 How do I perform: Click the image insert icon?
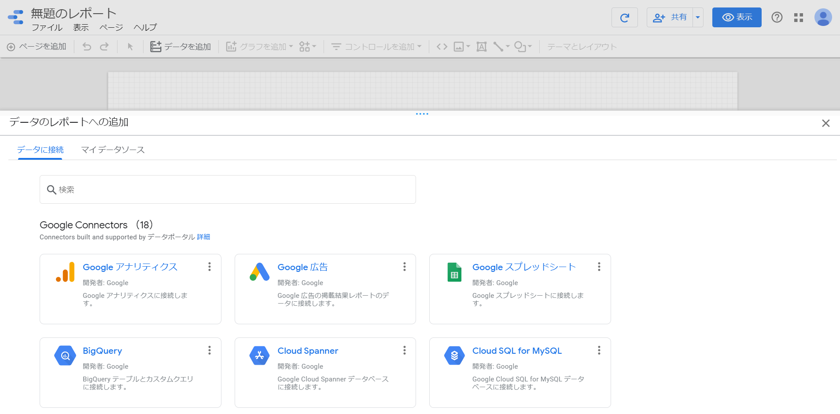click(459, 47)
